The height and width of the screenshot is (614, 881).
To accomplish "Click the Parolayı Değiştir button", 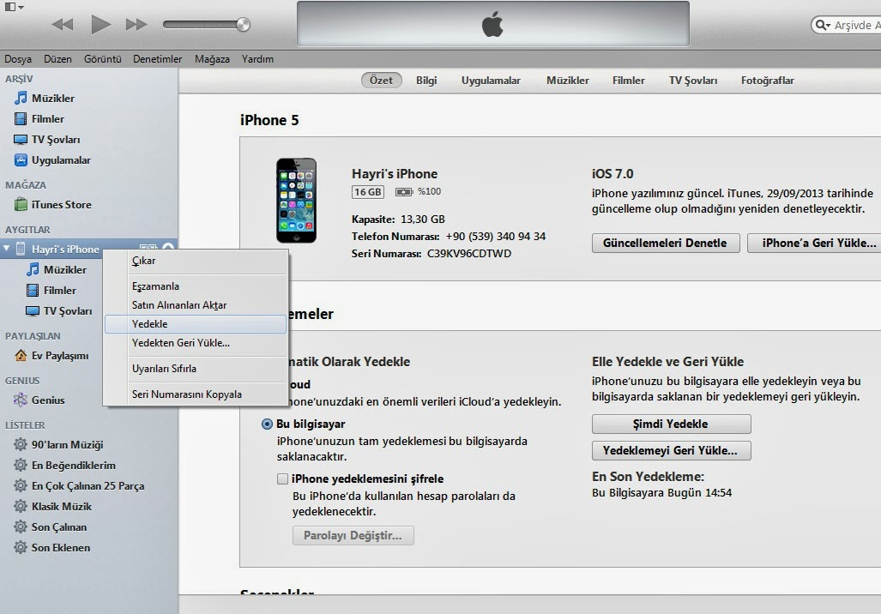I will click(x=353, y=535).
